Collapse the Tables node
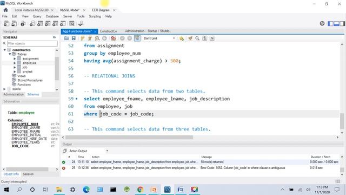Screen dimensions: 346x195 tap(10, 54)
